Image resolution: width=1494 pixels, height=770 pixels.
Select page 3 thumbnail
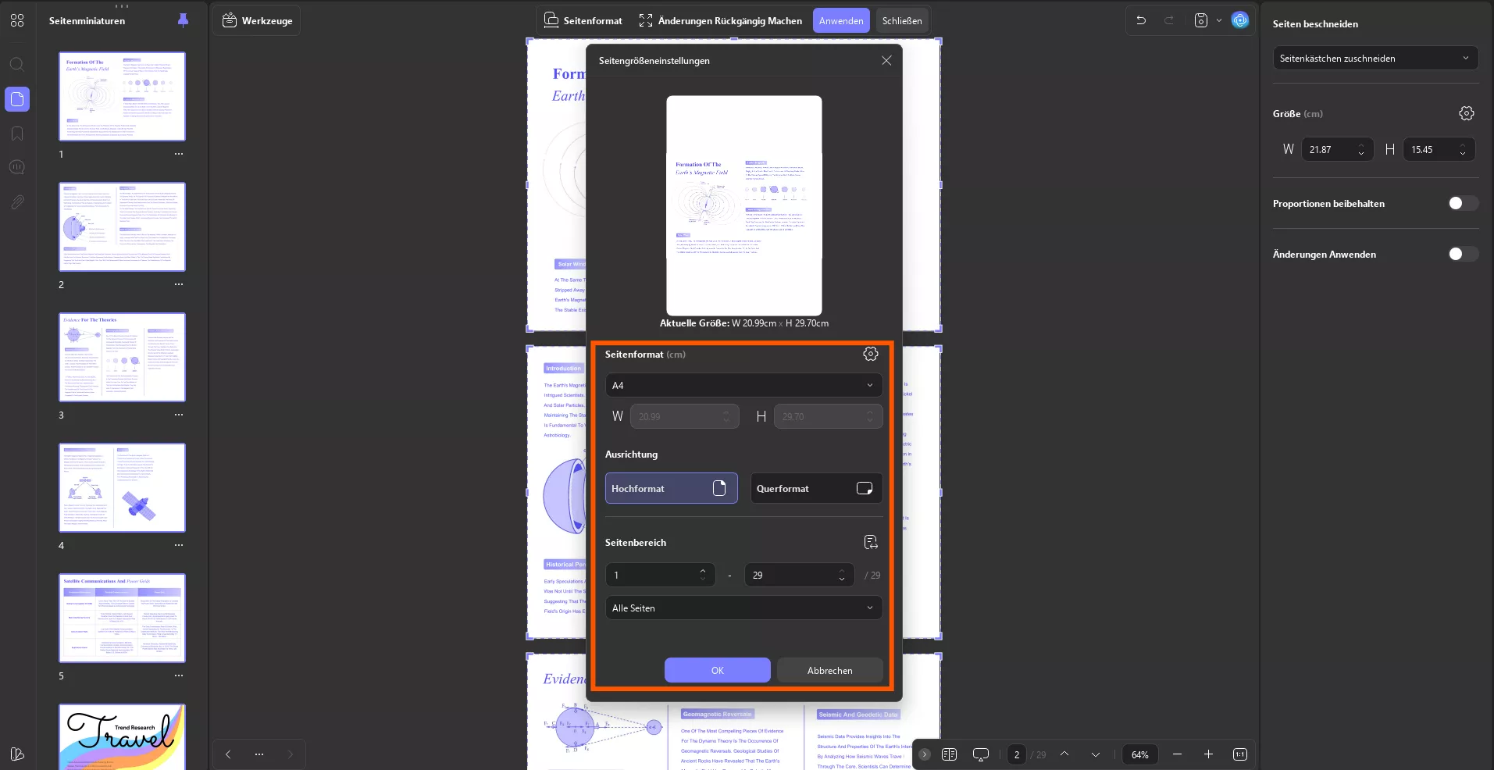point(123,357)
